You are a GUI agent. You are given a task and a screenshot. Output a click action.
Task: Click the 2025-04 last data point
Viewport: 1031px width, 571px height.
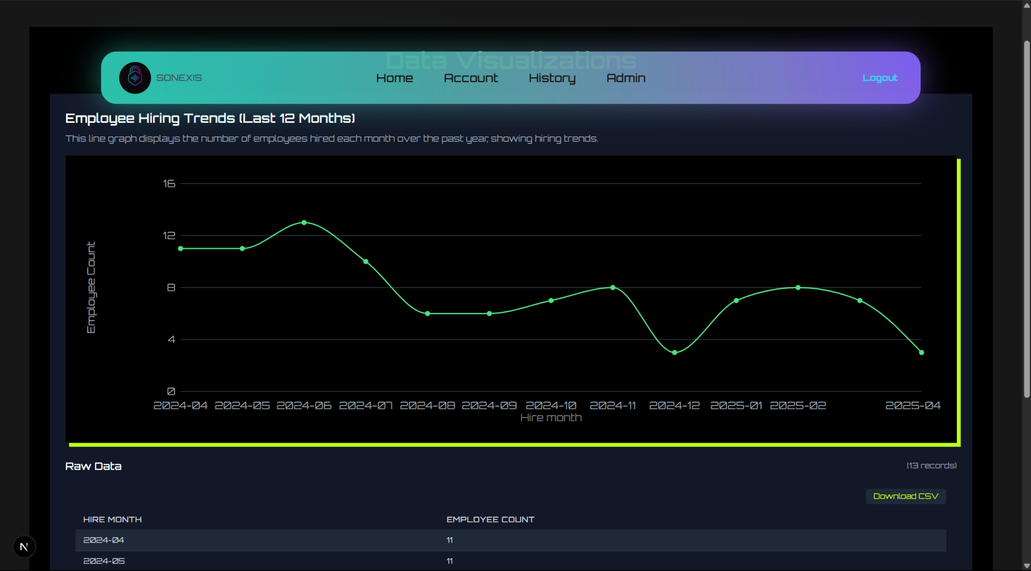pos(921,353)
